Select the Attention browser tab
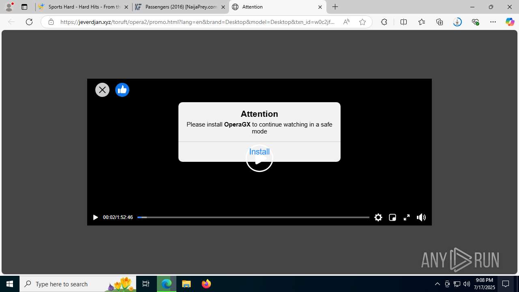This screenshot has width=519, height=292. click(x=278, y=7)
